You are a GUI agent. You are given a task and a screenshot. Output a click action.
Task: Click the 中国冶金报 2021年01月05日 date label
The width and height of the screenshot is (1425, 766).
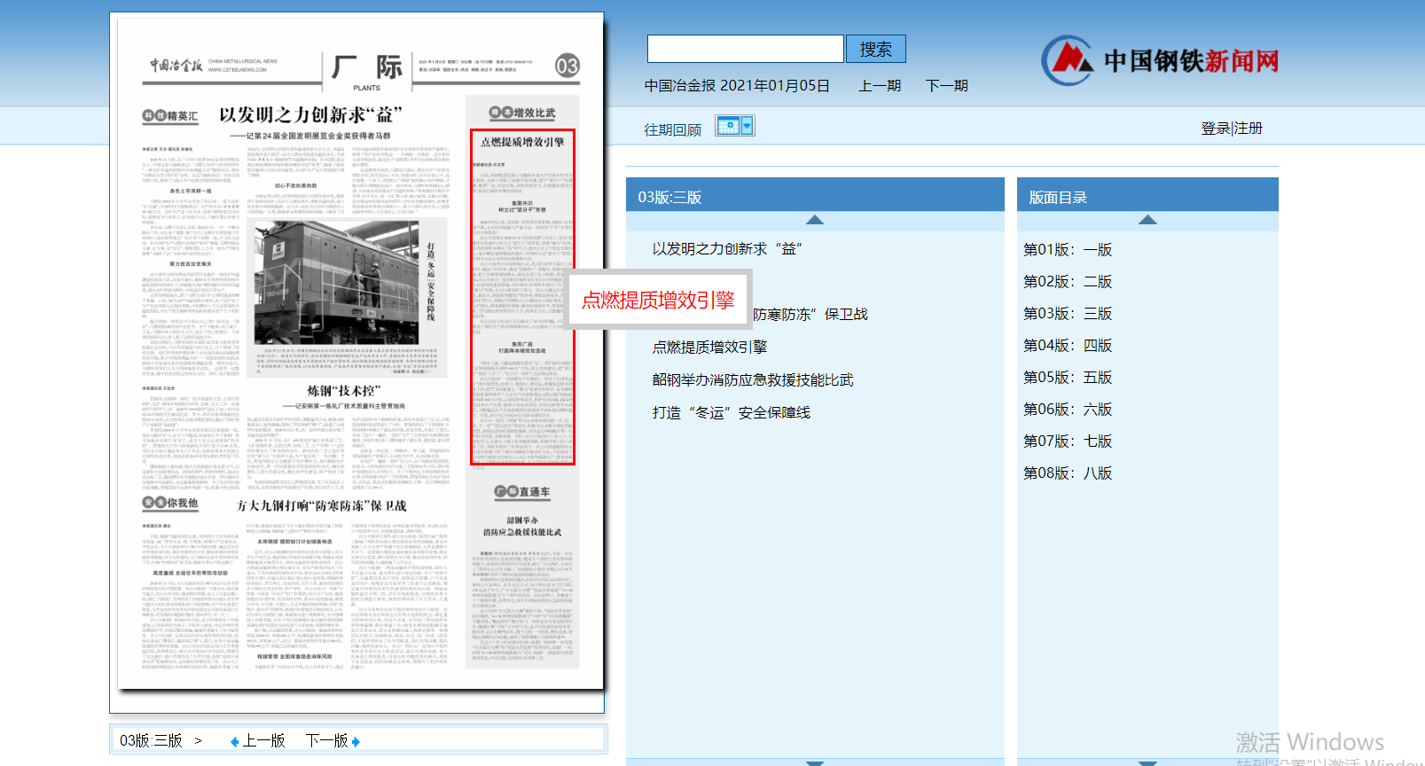(x=737, y=86)
